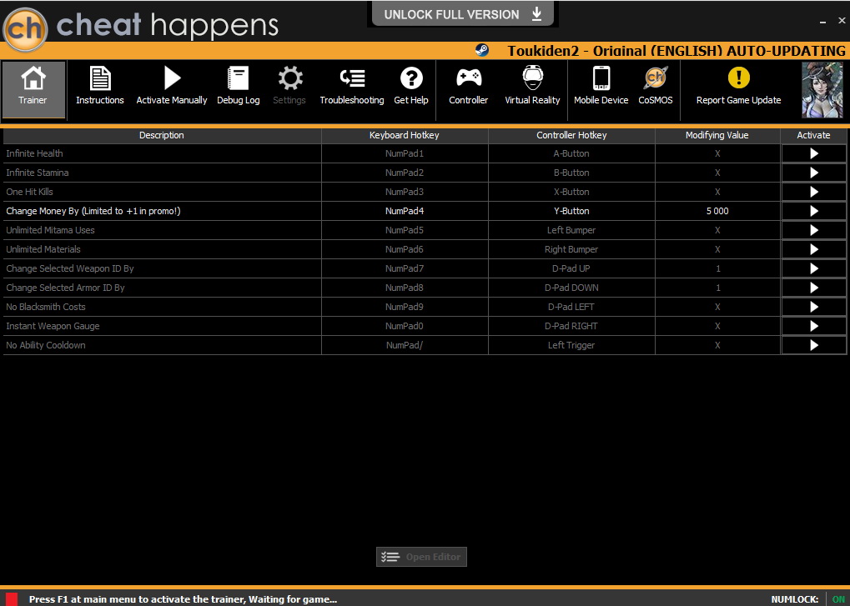Screen dimensions: 850x606
Task: Open the Instructions document icon
Action: point(100,78)
